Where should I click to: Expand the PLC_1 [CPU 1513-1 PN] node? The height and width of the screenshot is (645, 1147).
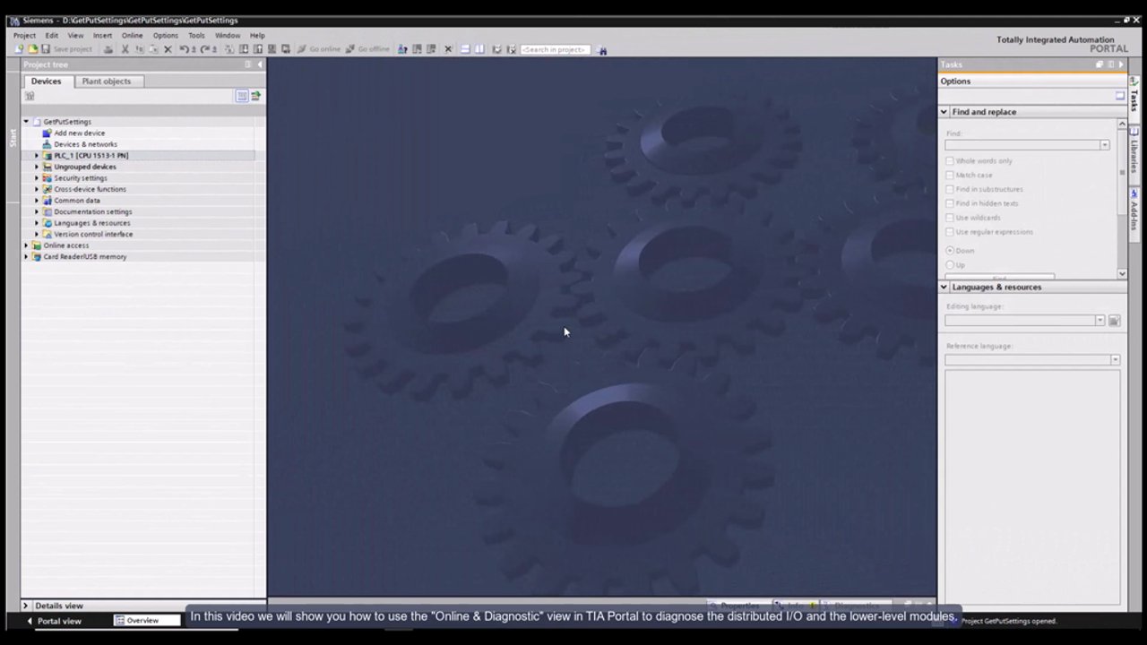[37, 156]
